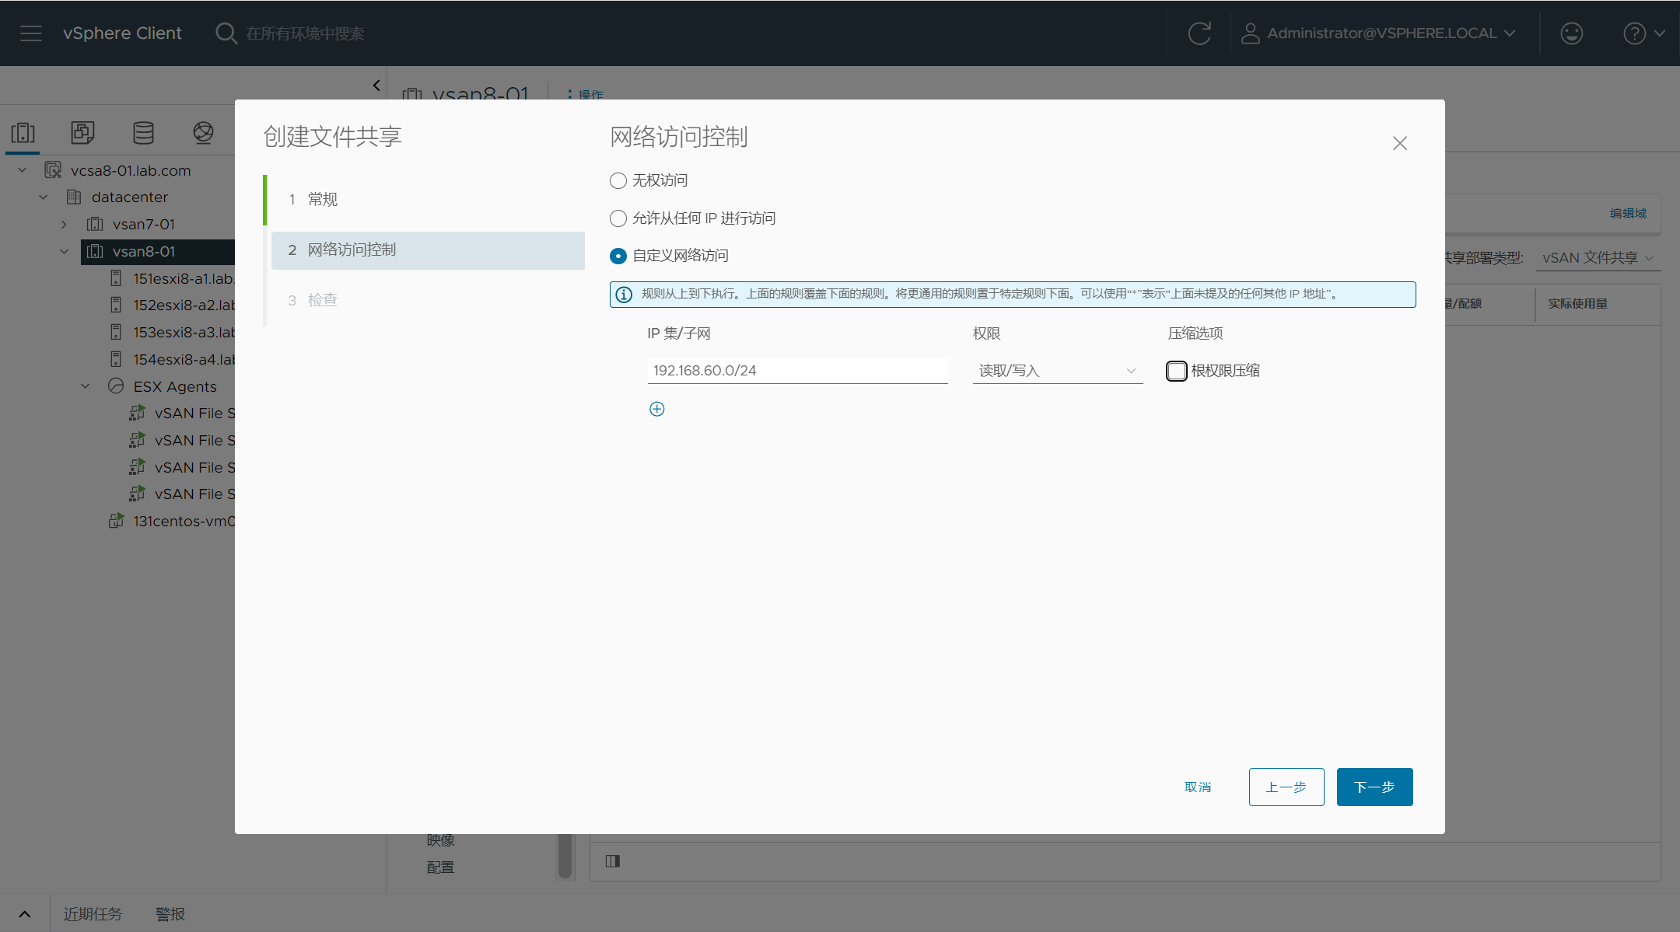The width and height of the screenshot is (1680, 932).
Task: Enable root squash checkbox
Action: [1177, 371]
